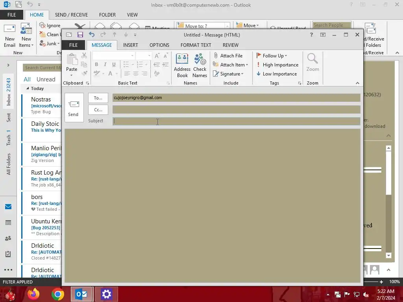
Task: Switch to Mail view icon
Action: (8, 207)
